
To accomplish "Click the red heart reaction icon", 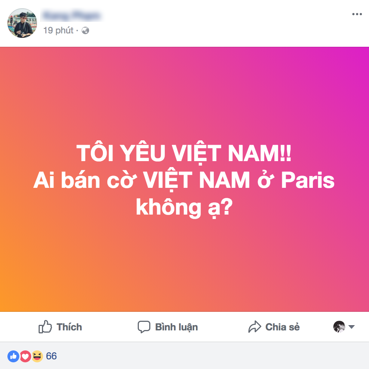I will 25,356.
